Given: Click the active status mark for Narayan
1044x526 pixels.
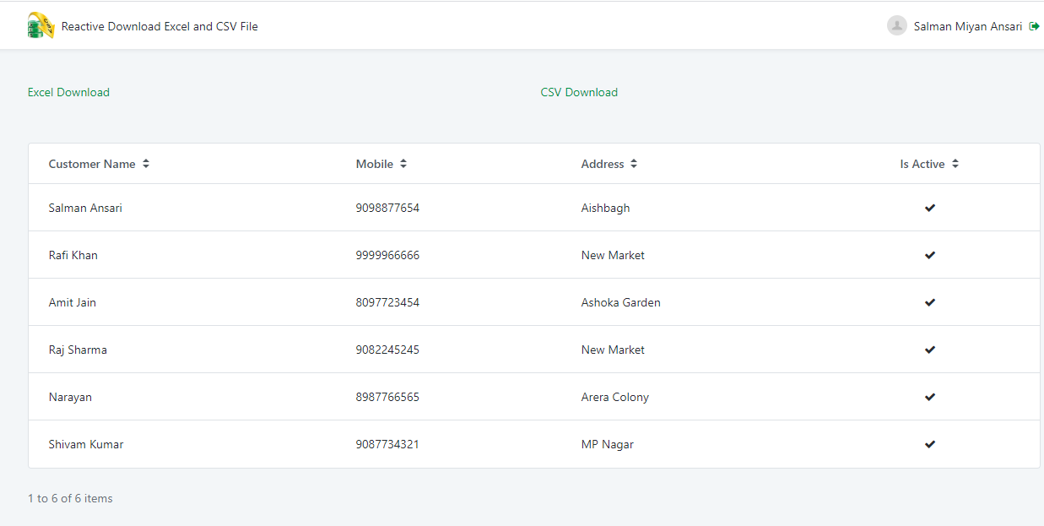Looking at the screenshot, I should click(x=929, y=397).
